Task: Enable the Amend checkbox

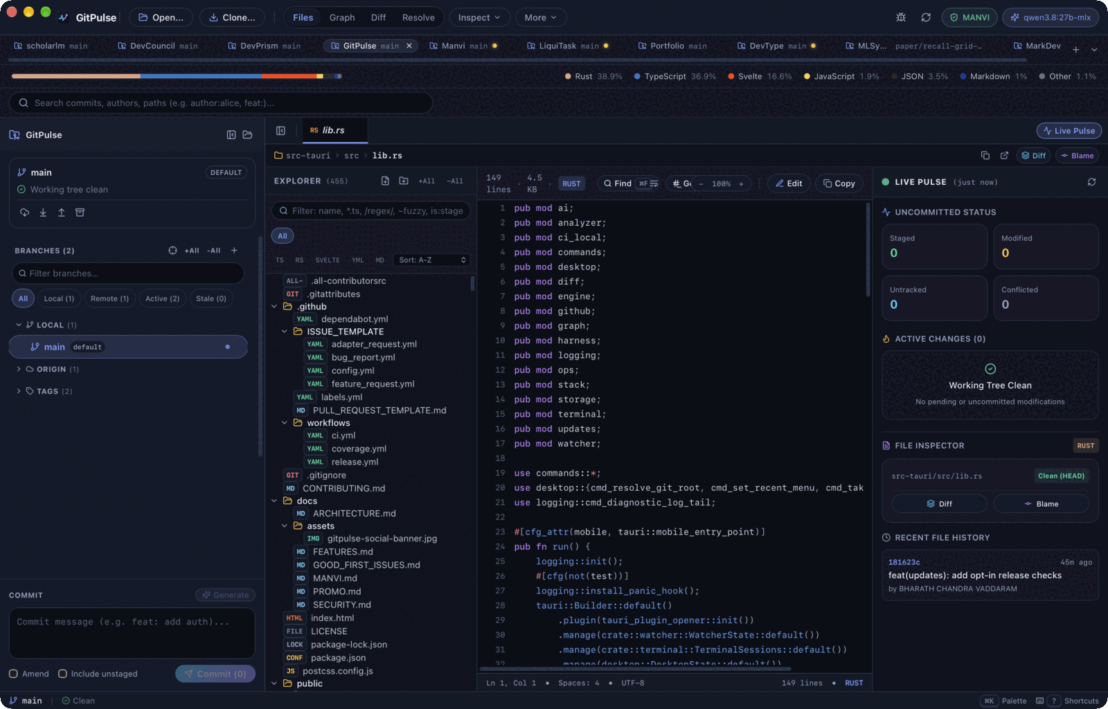Action: (13, 674)
